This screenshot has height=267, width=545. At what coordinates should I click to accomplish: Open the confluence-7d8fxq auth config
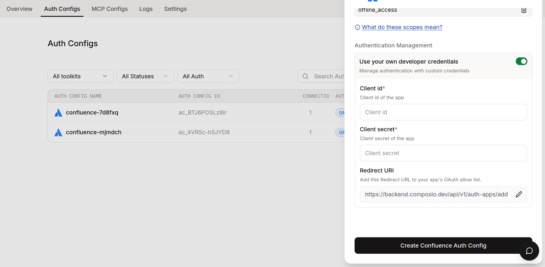tap(92, 112)
